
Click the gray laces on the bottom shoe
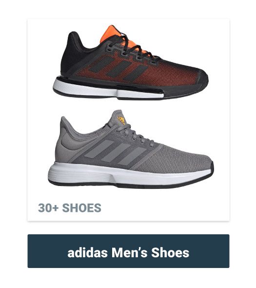[134, 135]
